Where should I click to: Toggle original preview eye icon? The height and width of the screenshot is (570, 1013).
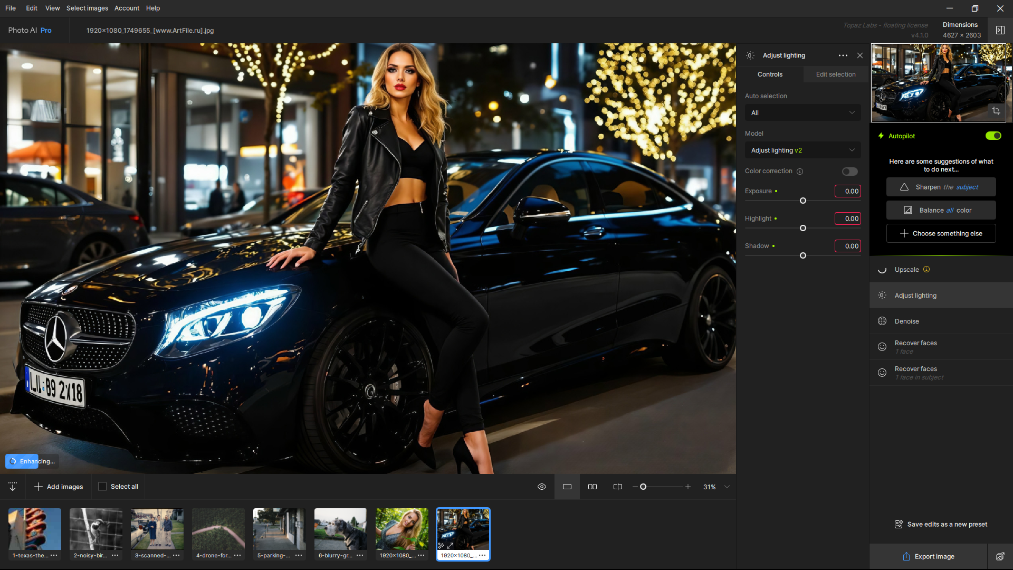click(x=542, y=487)
